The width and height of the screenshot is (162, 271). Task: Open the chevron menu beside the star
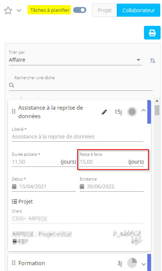point(19,11)
